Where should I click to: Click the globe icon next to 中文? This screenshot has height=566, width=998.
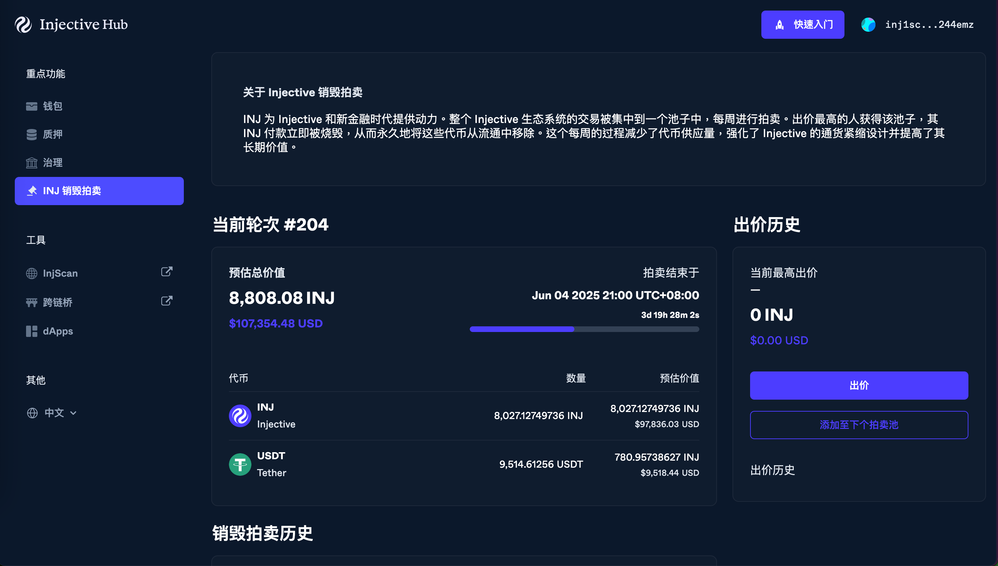[x=32, y=413]
